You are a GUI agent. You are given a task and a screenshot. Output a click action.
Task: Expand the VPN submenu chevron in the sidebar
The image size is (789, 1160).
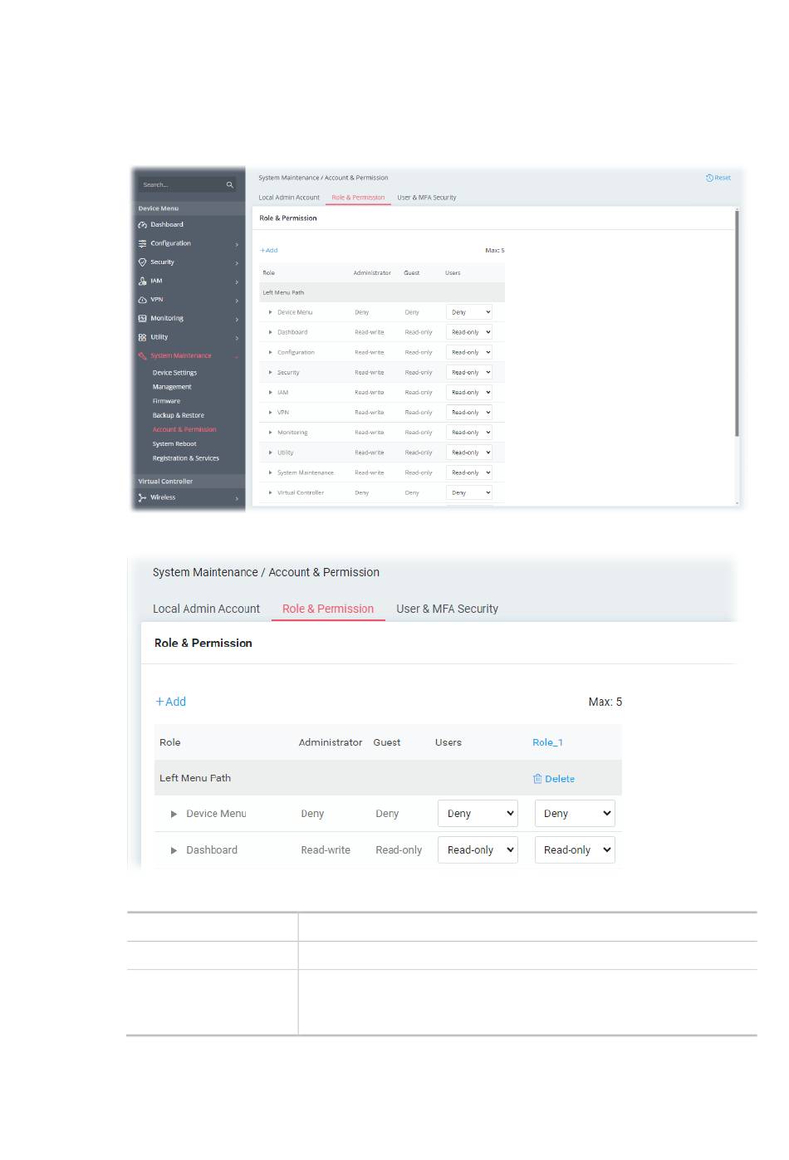[237, 301]
